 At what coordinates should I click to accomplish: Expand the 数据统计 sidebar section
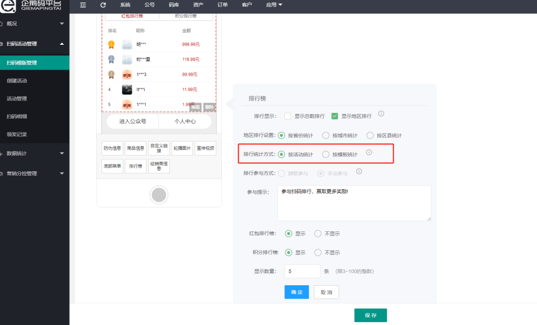(34, 153)
